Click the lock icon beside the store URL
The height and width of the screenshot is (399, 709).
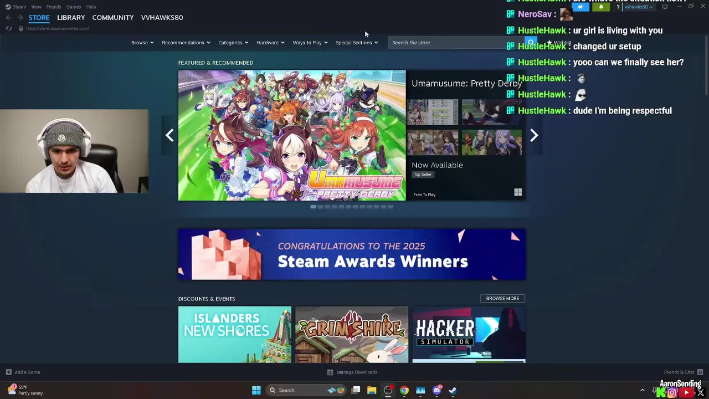click(21, 28)
